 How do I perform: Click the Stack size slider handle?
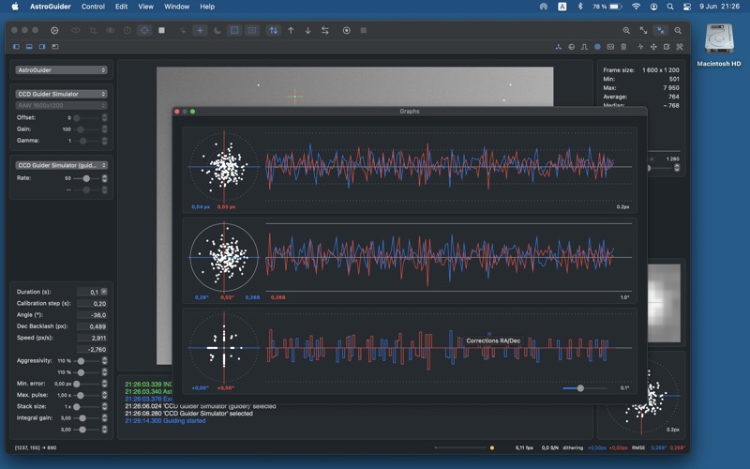[77, 407]
